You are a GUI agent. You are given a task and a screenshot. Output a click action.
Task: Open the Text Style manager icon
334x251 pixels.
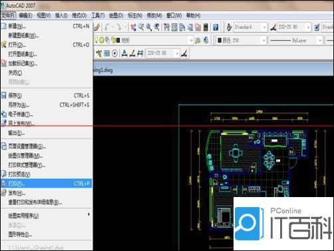(229, 27)
